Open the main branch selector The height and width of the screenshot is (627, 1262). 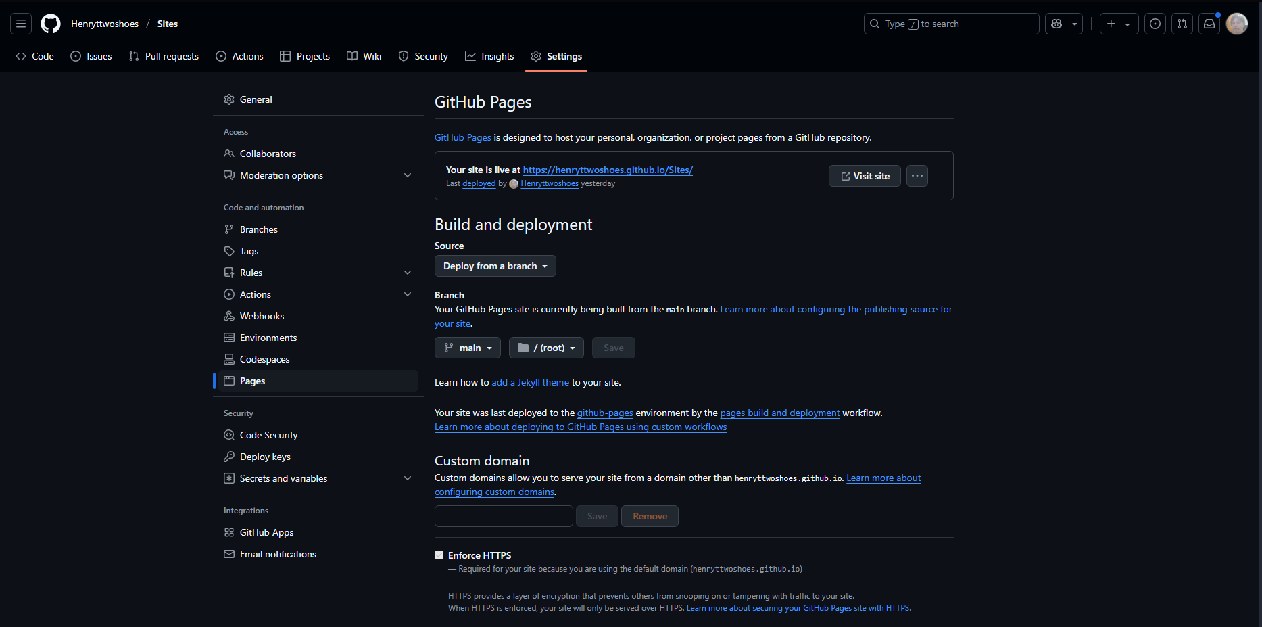[468, 348]
